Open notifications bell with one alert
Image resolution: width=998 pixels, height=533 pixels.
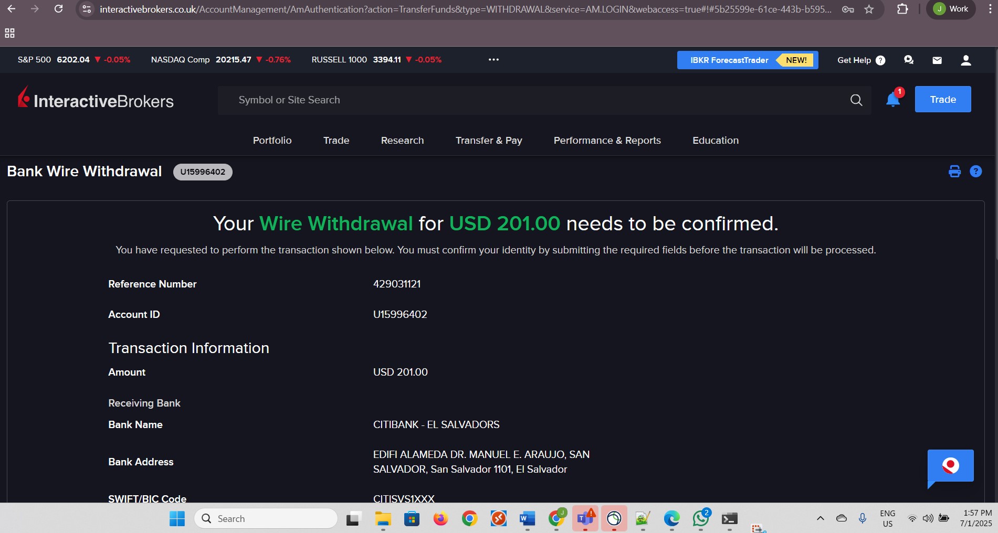(894, 99)
